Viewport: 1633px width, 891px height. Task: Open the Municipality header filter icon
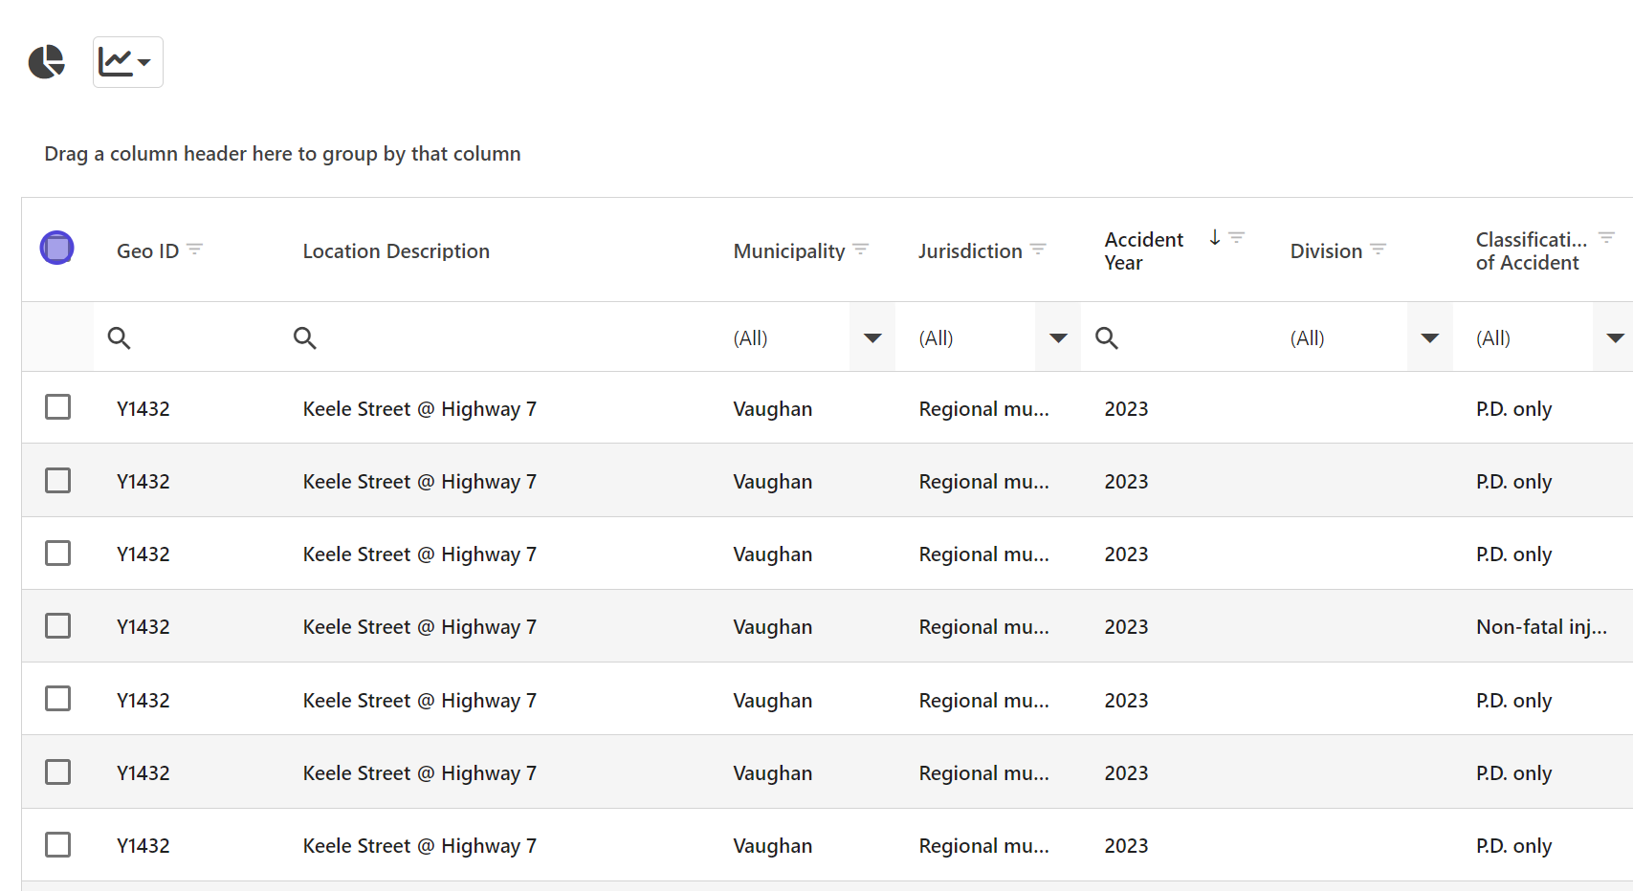point(861,250)
